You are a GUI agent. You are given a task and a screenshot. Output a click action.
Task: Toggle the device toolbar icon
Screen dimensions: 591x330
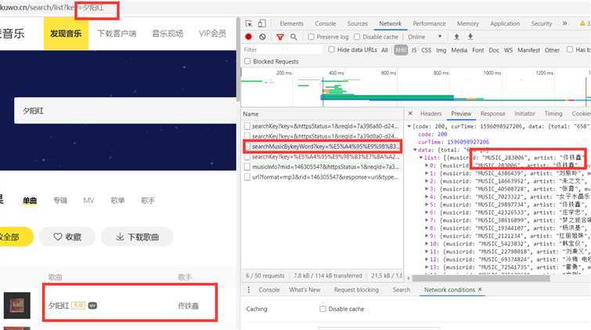pyautogui.click(x=262, y=24)
